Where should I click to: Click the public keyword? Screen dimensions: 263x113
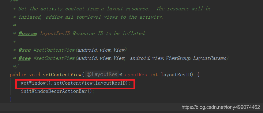[x=18, y=75]
